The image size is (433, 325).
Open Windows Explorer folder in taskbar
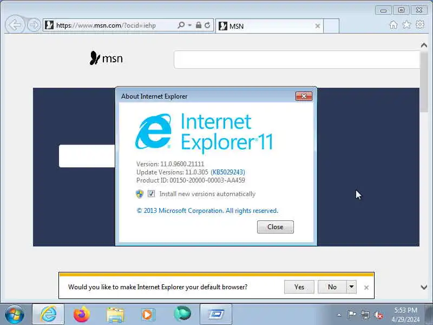[x=115, y=315]
